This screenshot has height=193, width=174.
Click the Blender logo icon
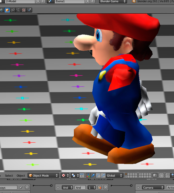[x=134, y=2]
